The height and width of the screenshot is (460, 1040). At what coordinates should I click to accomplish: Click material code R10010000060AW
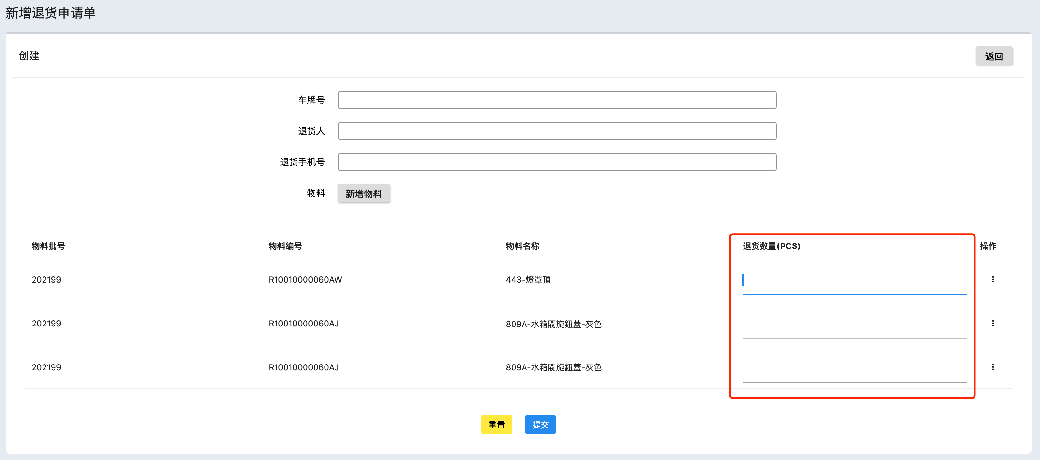click(x=305, y=279)
